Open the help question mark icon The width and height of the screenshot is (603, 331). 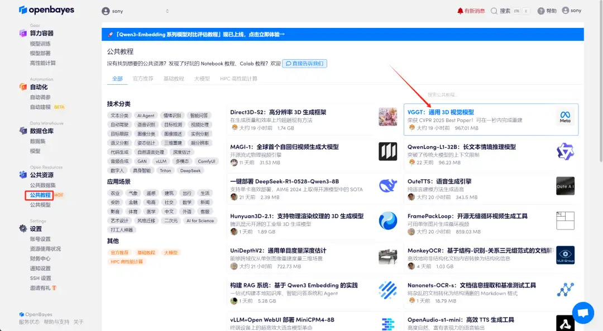[x=541, y=11]
